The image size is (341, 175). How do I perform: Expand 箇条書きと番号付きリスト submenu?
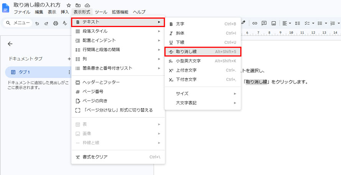coord(118,68)
